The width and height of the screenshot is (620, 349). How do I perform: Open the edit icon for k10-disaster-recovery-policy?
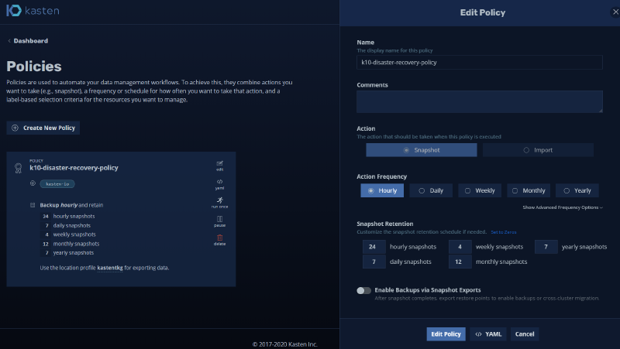click(x=220, y=166)
